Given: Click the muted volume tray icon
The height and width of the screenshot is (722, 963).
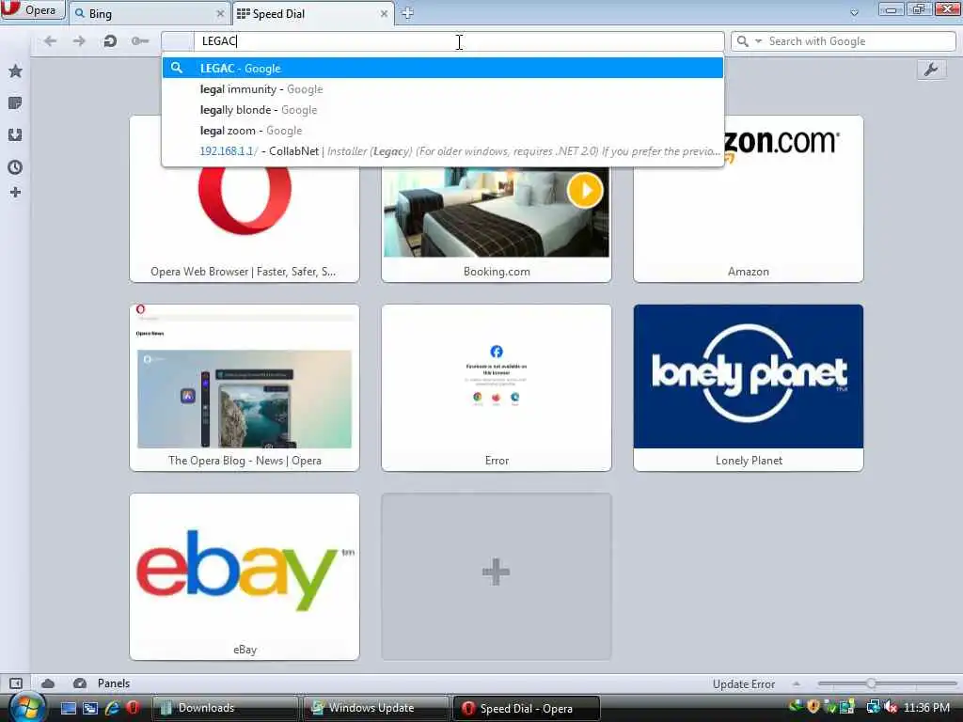Looking at the screenshot, I should [892, 708].
